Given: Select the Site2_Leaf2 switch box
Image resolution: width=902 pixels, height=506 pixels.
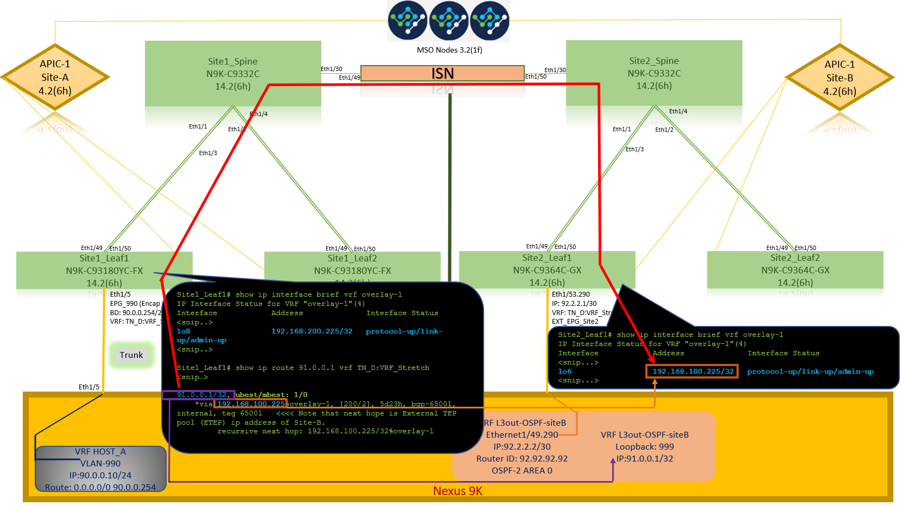Looking at the screenshot, I should tap(795, 270).
